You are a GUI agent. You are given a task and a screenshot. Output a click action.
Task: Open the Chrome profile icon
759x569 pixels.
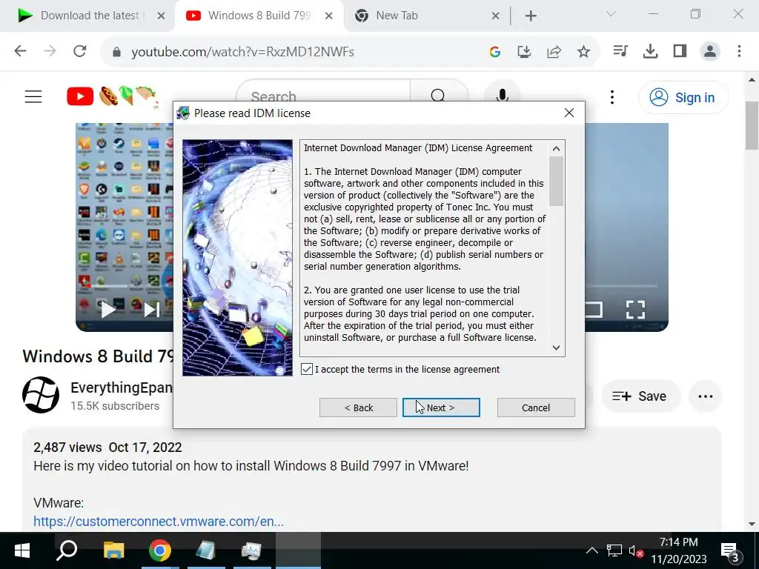point(709,51)
